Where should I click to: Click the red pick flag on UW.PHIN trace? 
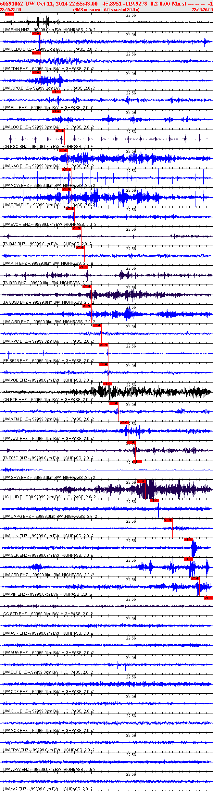tap(9, 14)
